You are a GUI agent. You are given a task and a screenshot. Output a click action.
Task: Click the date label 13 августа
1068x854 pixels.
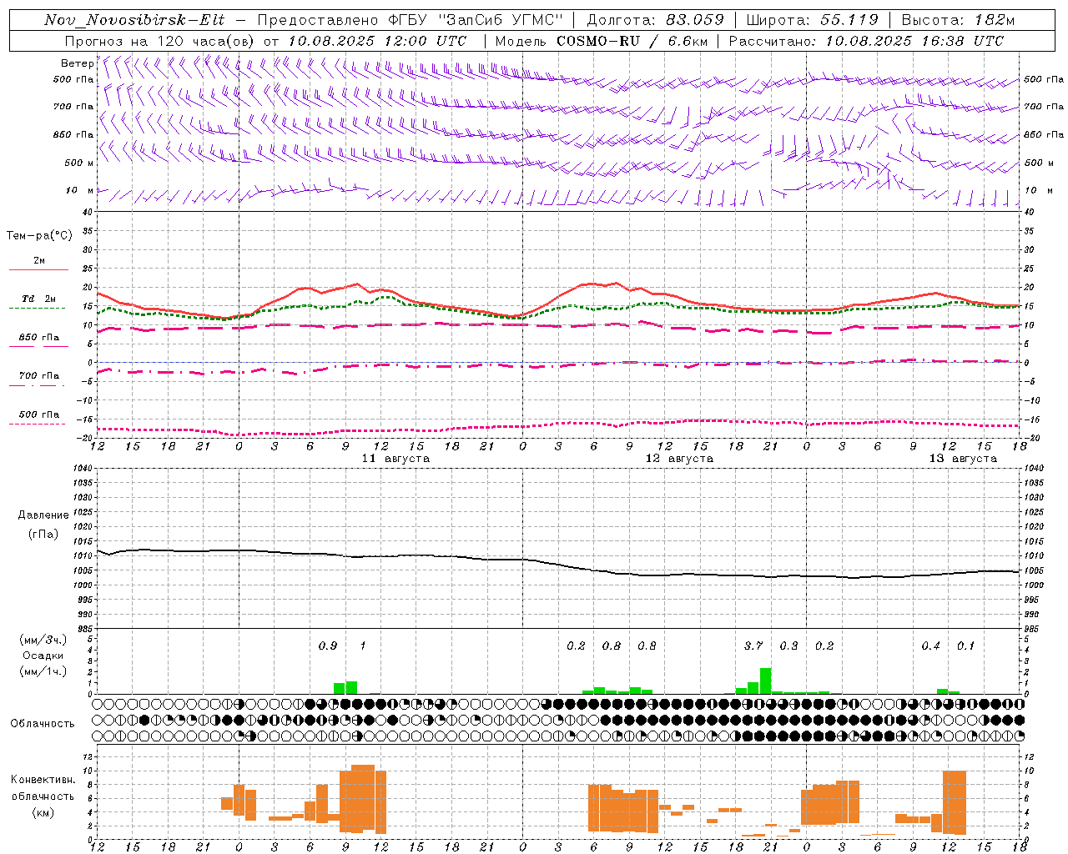pyautogui.click(x=963, y=459)
